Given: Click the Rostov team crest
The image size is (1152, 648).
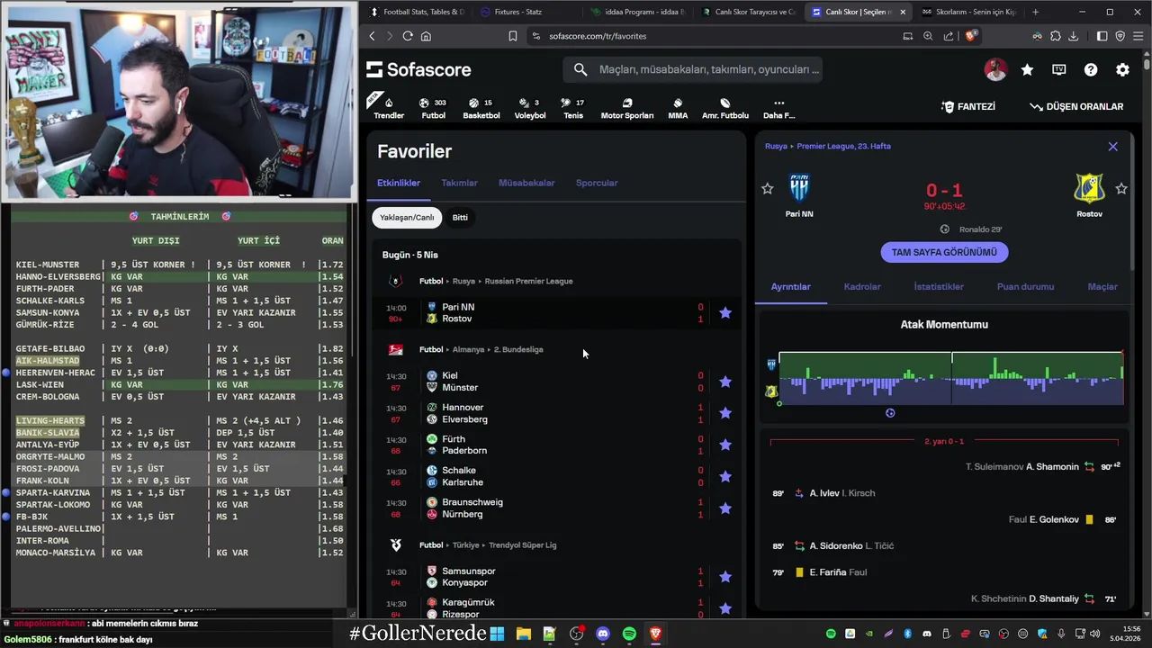Looking at the screenshot, I should (x=1089, y=188).
